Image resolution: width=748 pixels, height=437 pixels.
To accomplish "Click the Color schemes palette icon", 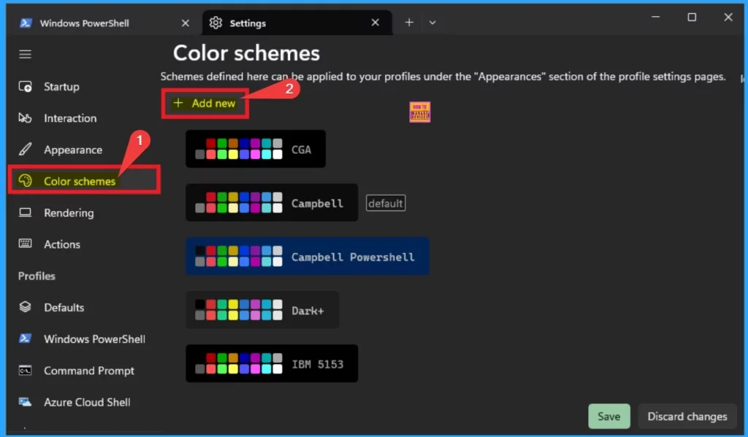I will click(25, 181).
